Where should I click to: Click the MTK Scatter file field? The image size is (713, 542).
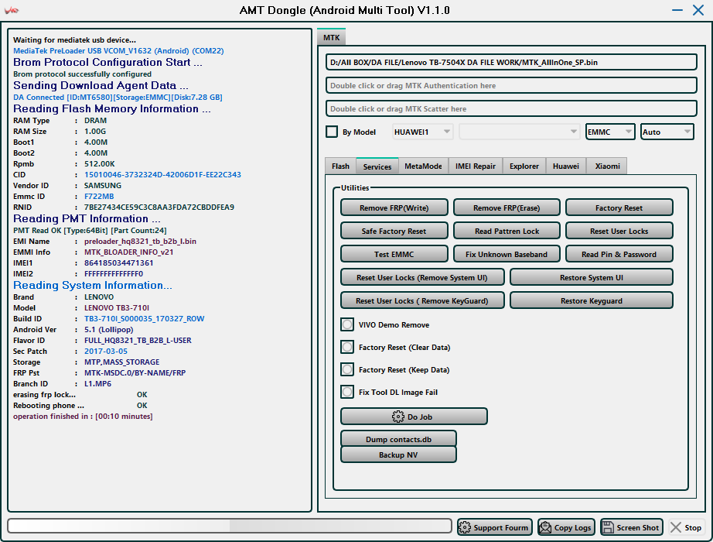click(511, 108)
